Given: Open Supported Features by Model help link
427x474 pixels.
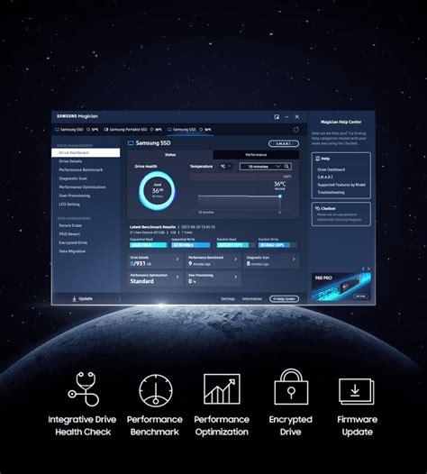Looking at the screenshot, I should click(x=341, y=185).
